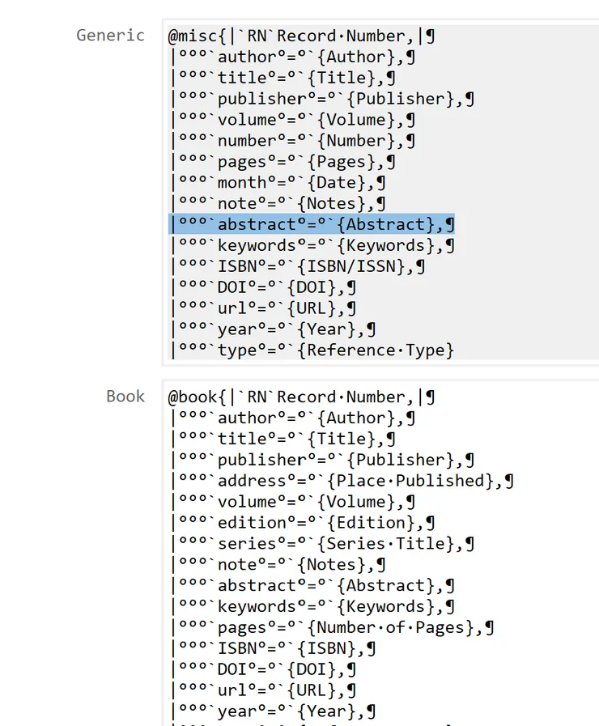Click the Book abstract = {Abstract} line

pyautogui.click(x=313, y=586)
